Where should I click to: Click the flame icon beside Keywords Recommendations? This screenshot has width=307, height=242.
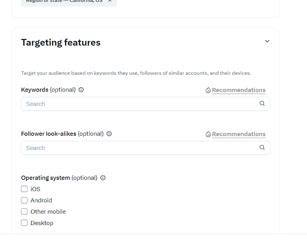pos(208,90)
